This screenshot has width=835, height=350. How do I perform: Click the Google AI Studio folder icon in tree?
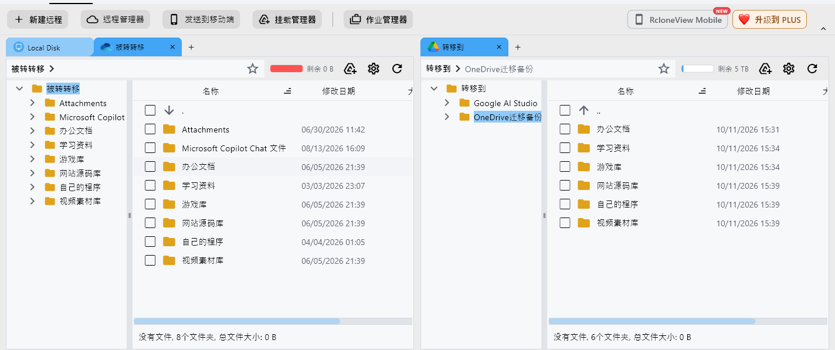(464, 103)
